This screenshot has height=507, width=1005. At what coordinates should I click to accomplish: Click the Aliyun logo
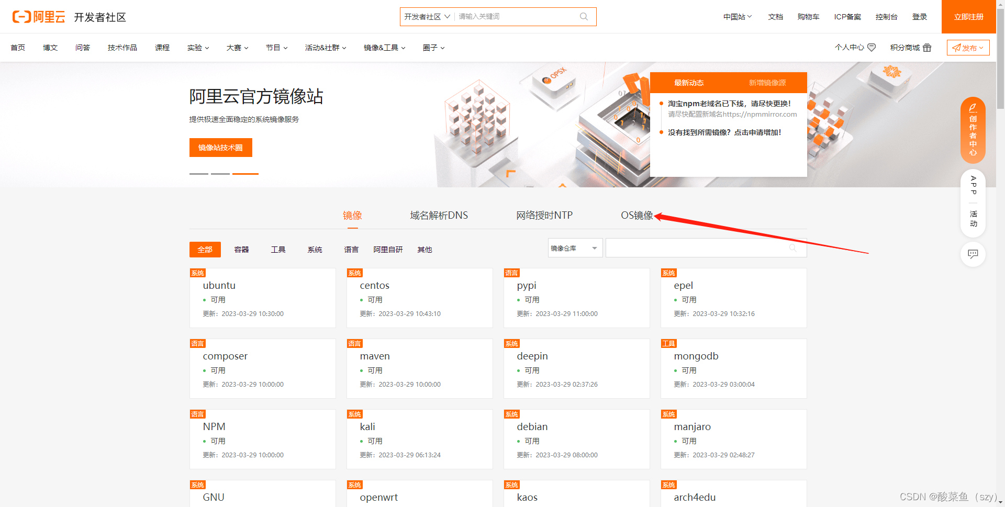tap(39, 17)
